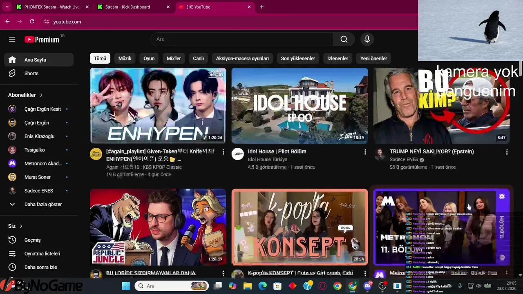Image resolution: width=523 pixels, height=294 pixels.
Task: Play the ENHYPEN playlist thumbnail
Action: [x=158, y=105]
